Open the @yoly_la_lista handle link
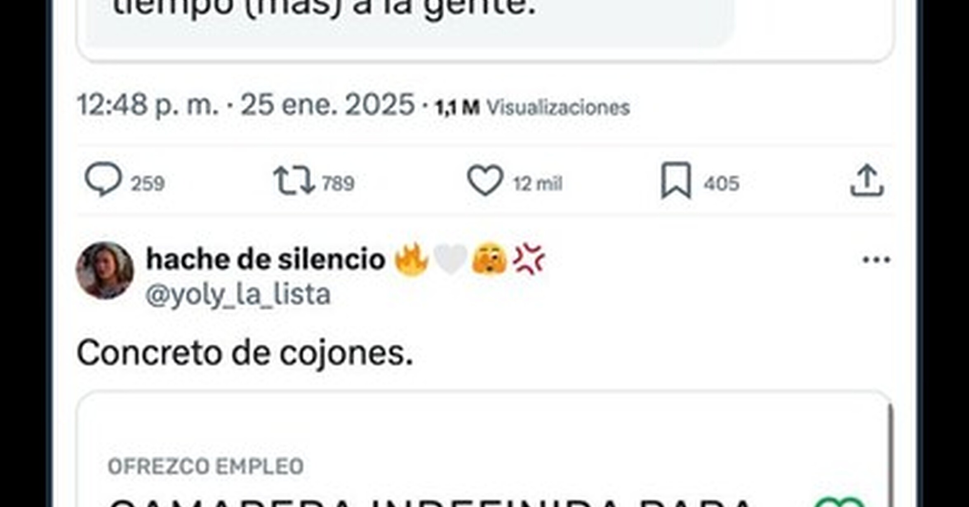 238,295
